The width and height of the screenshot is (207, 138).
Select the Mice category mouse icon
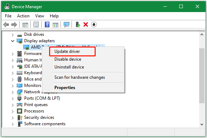click(20, 79)
